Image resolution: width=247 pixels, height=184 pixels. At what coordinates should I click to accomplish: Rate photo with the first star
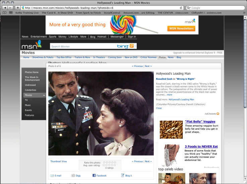click(104, 163)
